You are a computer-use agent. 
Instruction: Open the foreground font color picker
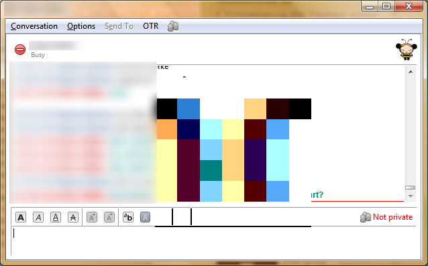point(145,217)
